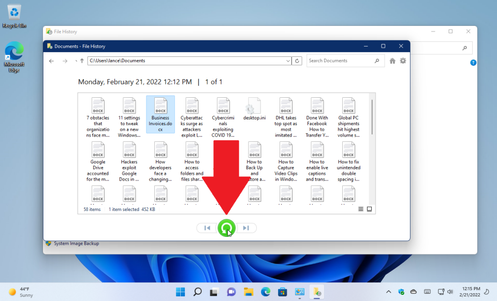Select Google Drive accounted document
Screen dimensions: 497x301
[x=98, y=161]
